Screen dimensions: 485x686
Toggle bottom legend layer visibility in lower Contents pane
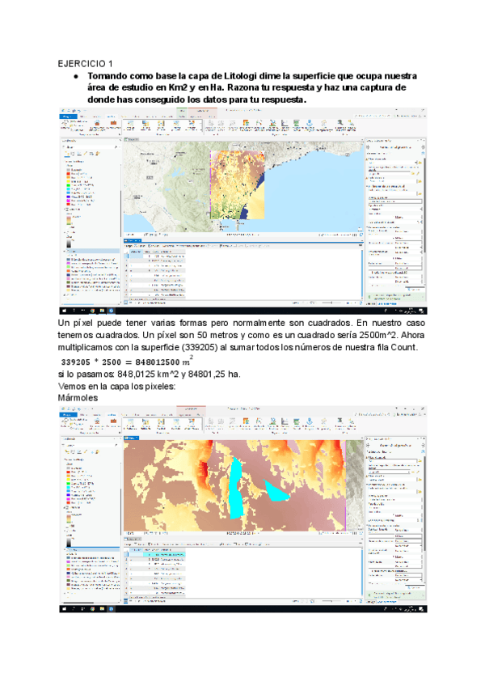pos(66,595)
